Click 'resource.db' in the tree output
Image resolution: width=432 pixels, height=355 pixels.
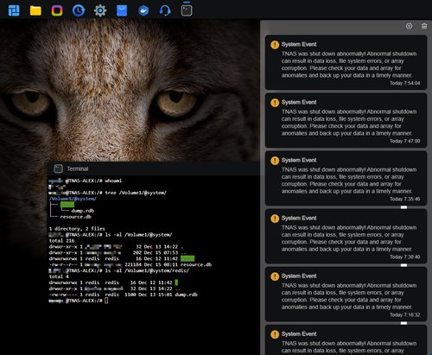click(x=75, y=217)
